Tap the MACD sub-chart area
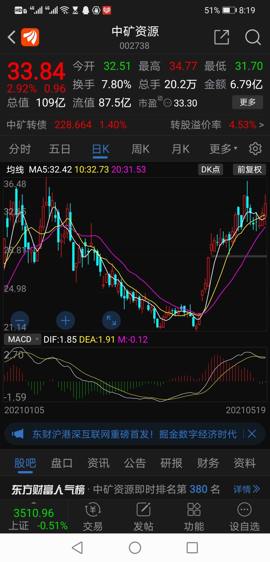 tap(135, 374)
